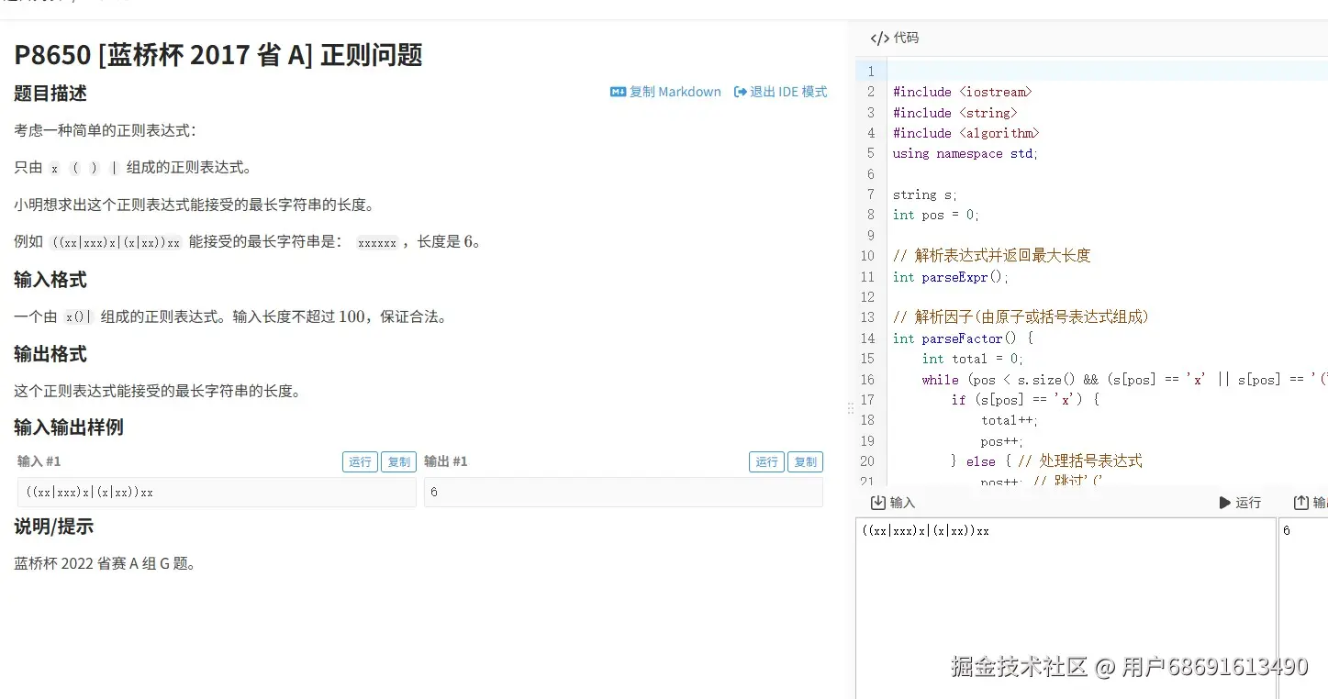Click code line #include <string>
This screenshot has height=699, width=1328.
click(x=954, y=113)
